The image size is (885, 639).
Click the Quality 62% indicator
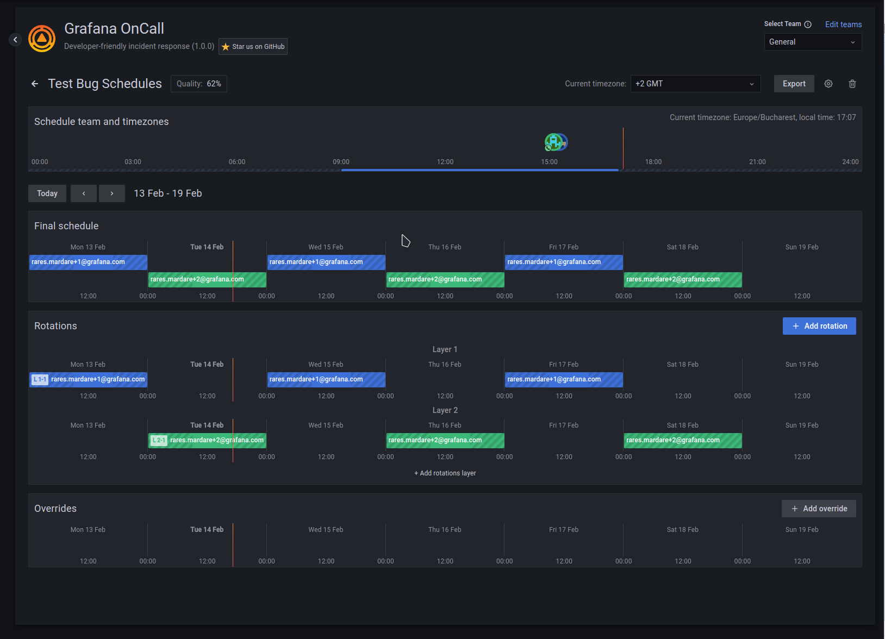point(198,84)
